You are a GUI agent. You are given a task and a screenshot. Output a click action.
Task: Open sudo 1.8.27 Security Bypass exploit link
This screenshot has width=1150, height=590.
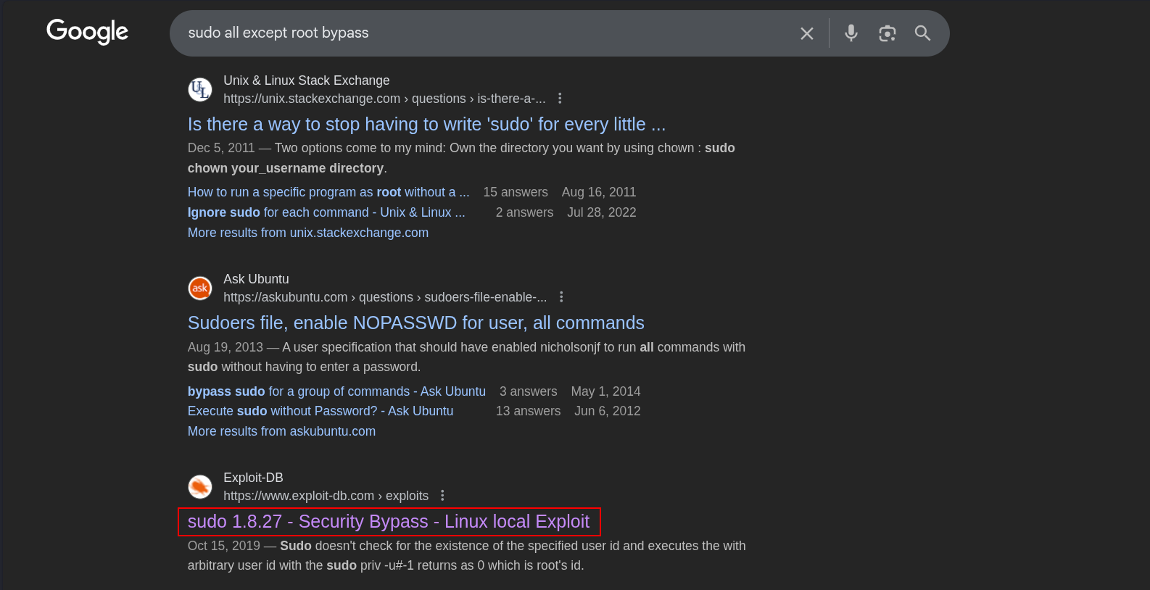tap(389, 522)
